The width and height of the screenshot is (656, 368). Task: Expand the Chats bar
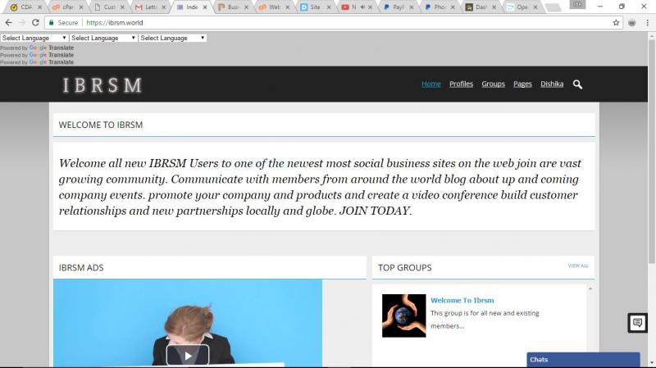point(583,360)
